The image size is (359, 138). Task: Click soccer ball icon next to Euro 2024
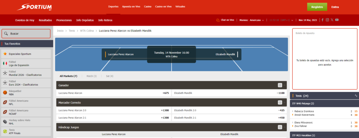click(5, 83)
